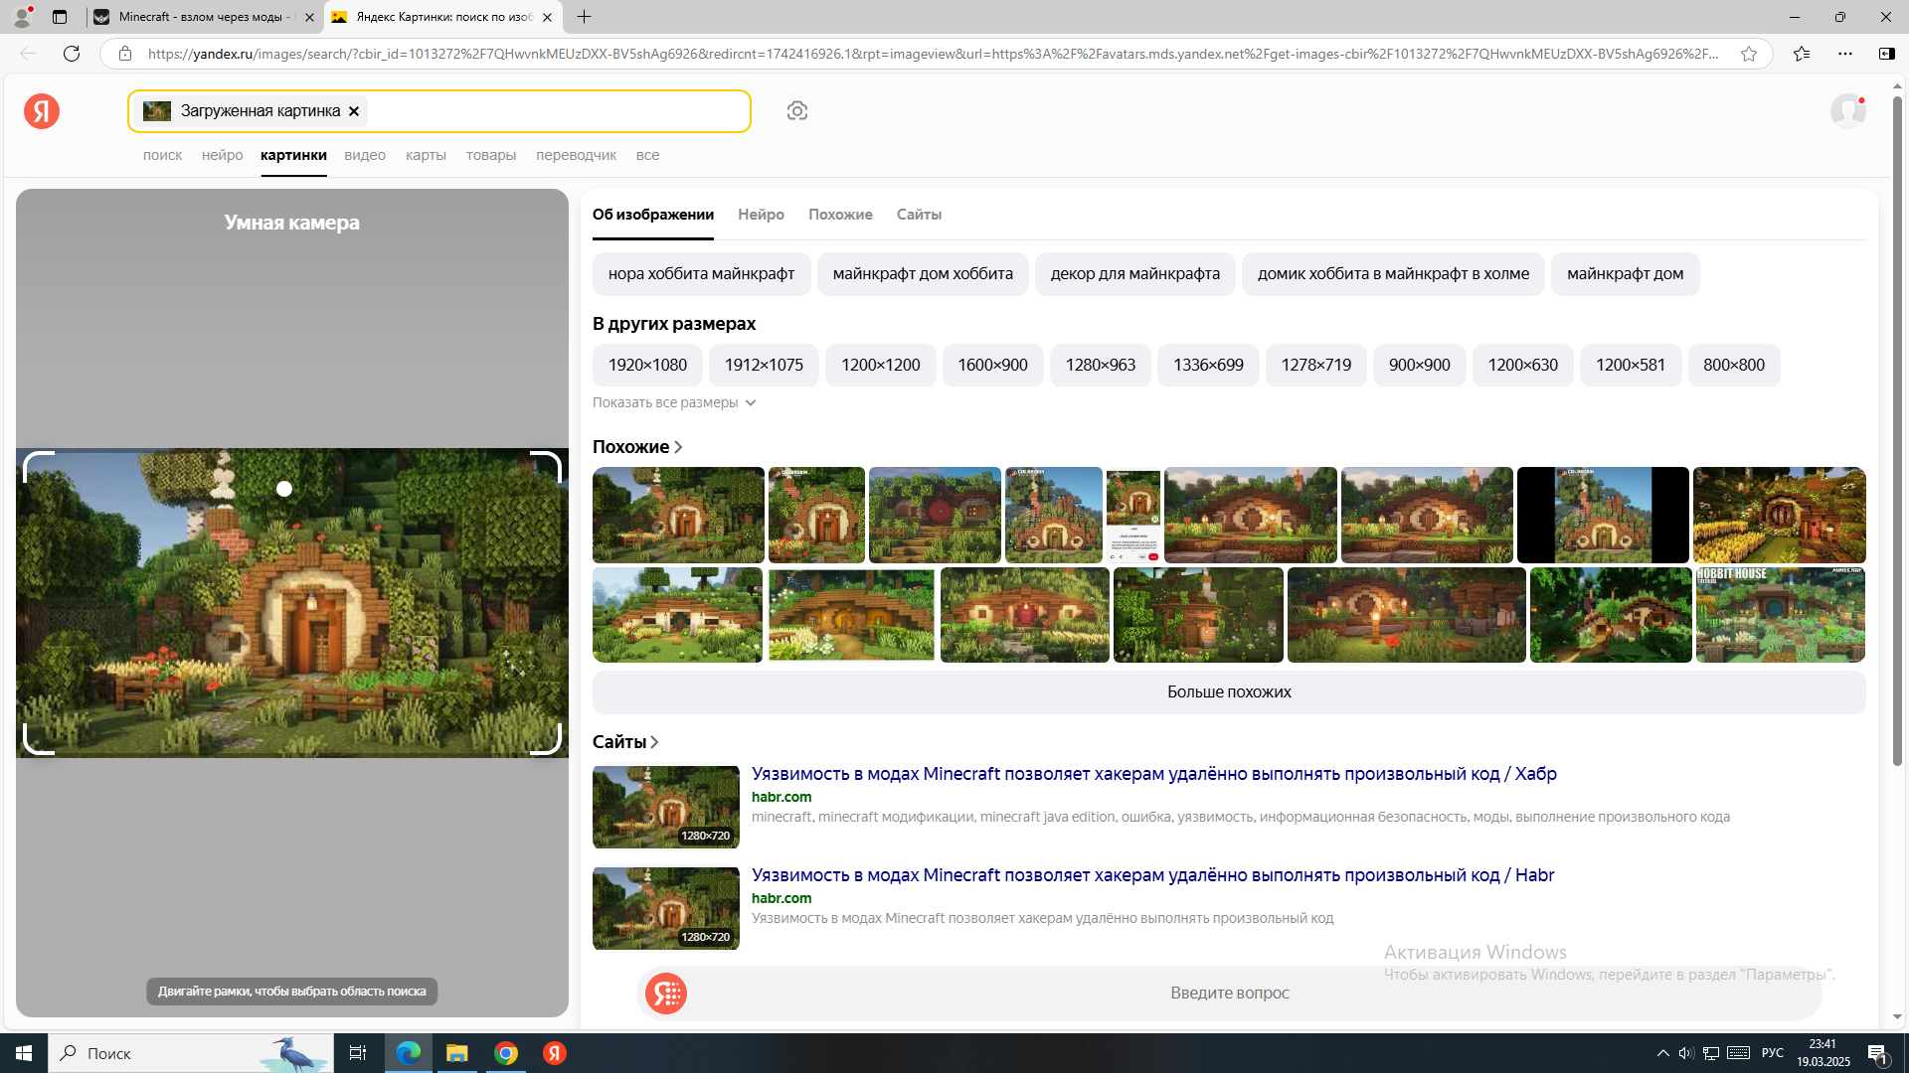Open Task View on taskbar
The image size is (1909, 1073).
point(358,1053)
